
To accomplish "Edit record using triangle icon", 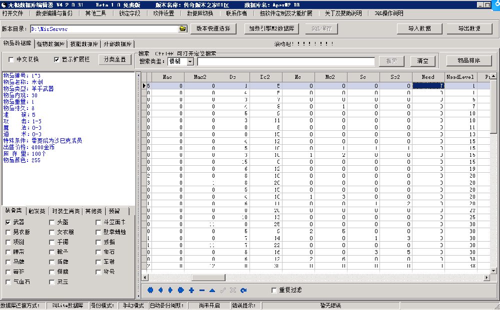I will (211, 290).
